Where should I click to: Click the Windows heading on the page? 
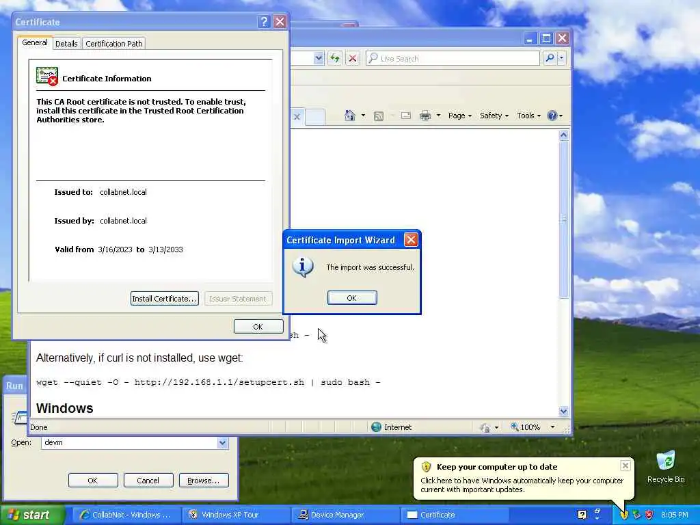point(65,408)
